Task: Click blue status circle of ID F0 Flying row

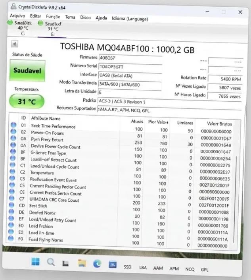Action: [x=11, y=238]
